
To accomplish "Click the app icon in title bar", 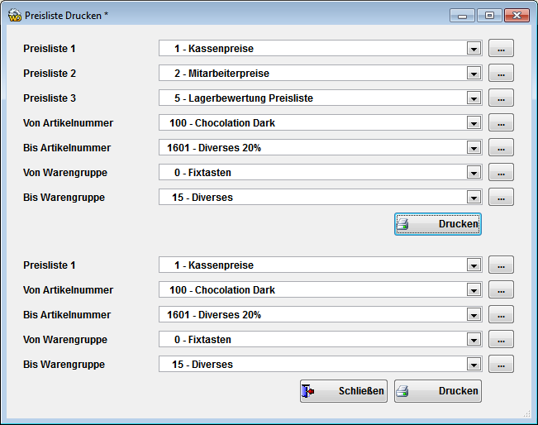I will 15,16.
